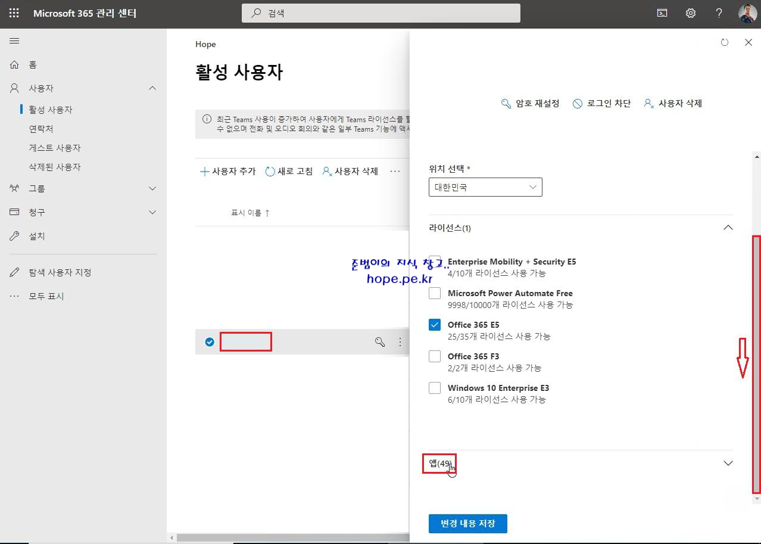Sort by 표시 이름 column header
The width and height of the screenshot is (761, 544).
[250, 213]
